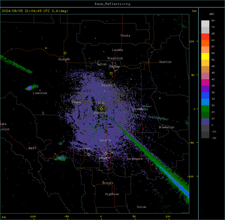Click the Cochrane label

point(84,148)
